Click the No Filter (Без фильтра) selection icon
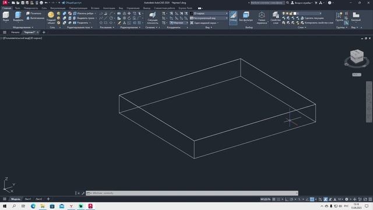The height and width of the screenshot is (210, 373). click(246, 15)
